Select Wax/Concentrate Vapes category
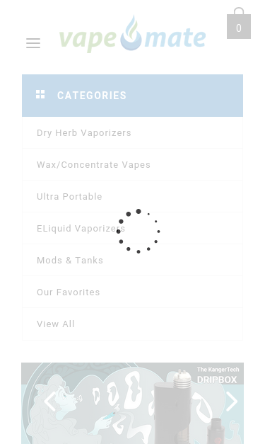Viewport: 265px width, 444px height. pyautogui.click(x=132, y=164)
